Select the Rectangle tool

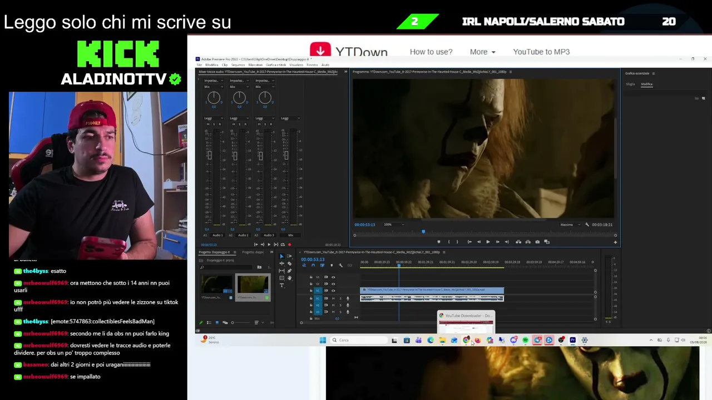click(281, 278)
